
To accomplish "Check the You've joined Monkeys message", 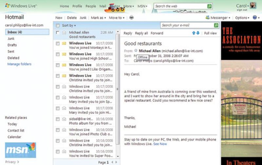I will coord(58,44).
